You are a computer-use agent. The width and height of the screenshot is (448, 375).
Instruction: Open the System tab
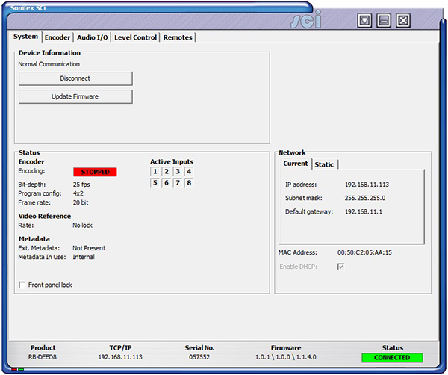coord(25,37)
